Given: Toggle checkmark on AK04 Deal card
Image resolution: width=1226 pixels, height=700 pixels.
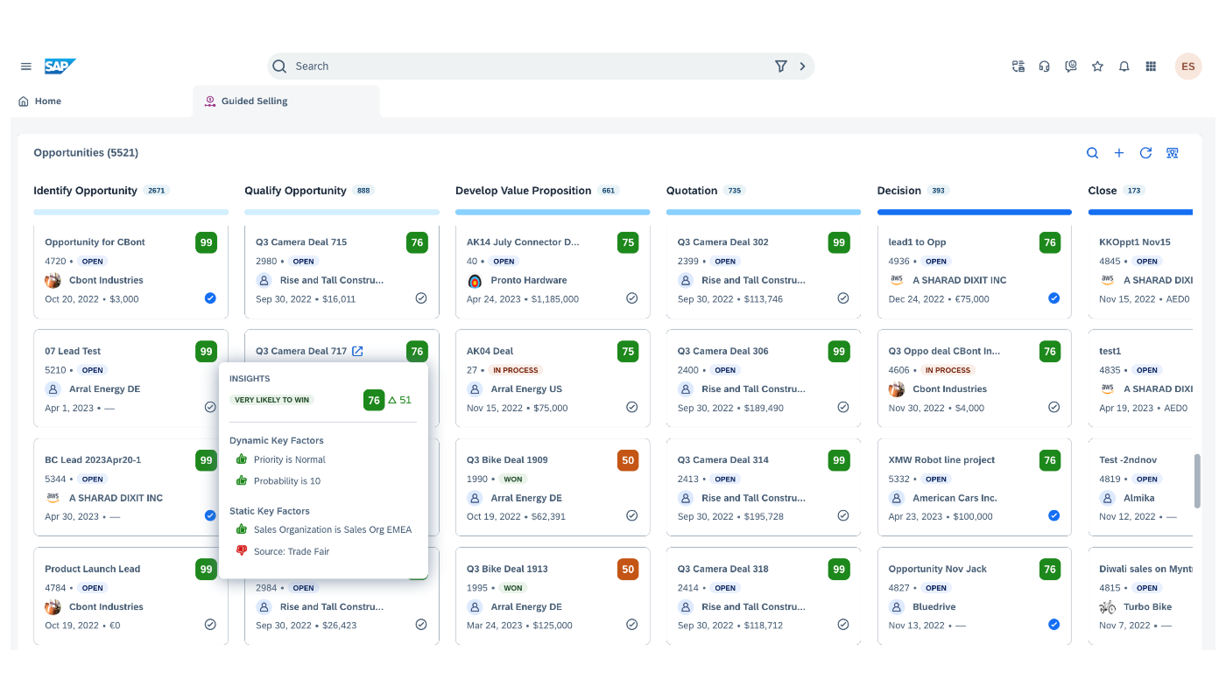Looking at the screenshot, I should tap(631, 407).
